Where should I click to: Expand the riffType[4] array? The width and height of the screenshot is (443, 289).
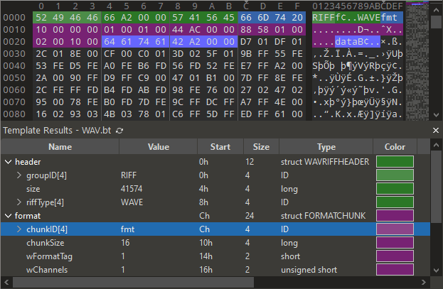click(x=19, y=202)
